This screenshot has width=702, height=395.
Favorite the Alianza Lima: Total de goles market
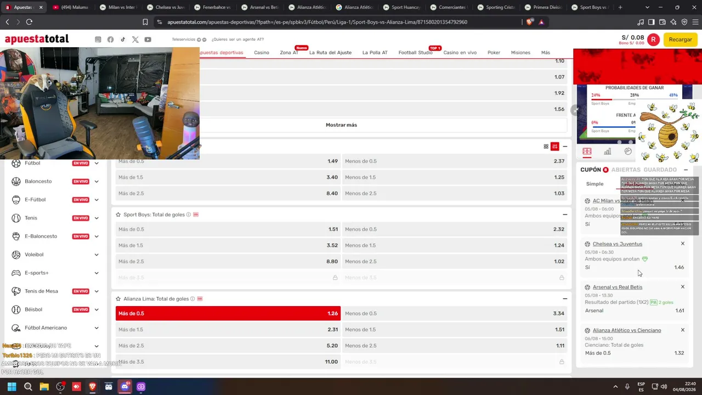pyautogui.click(x=118, y=299)
